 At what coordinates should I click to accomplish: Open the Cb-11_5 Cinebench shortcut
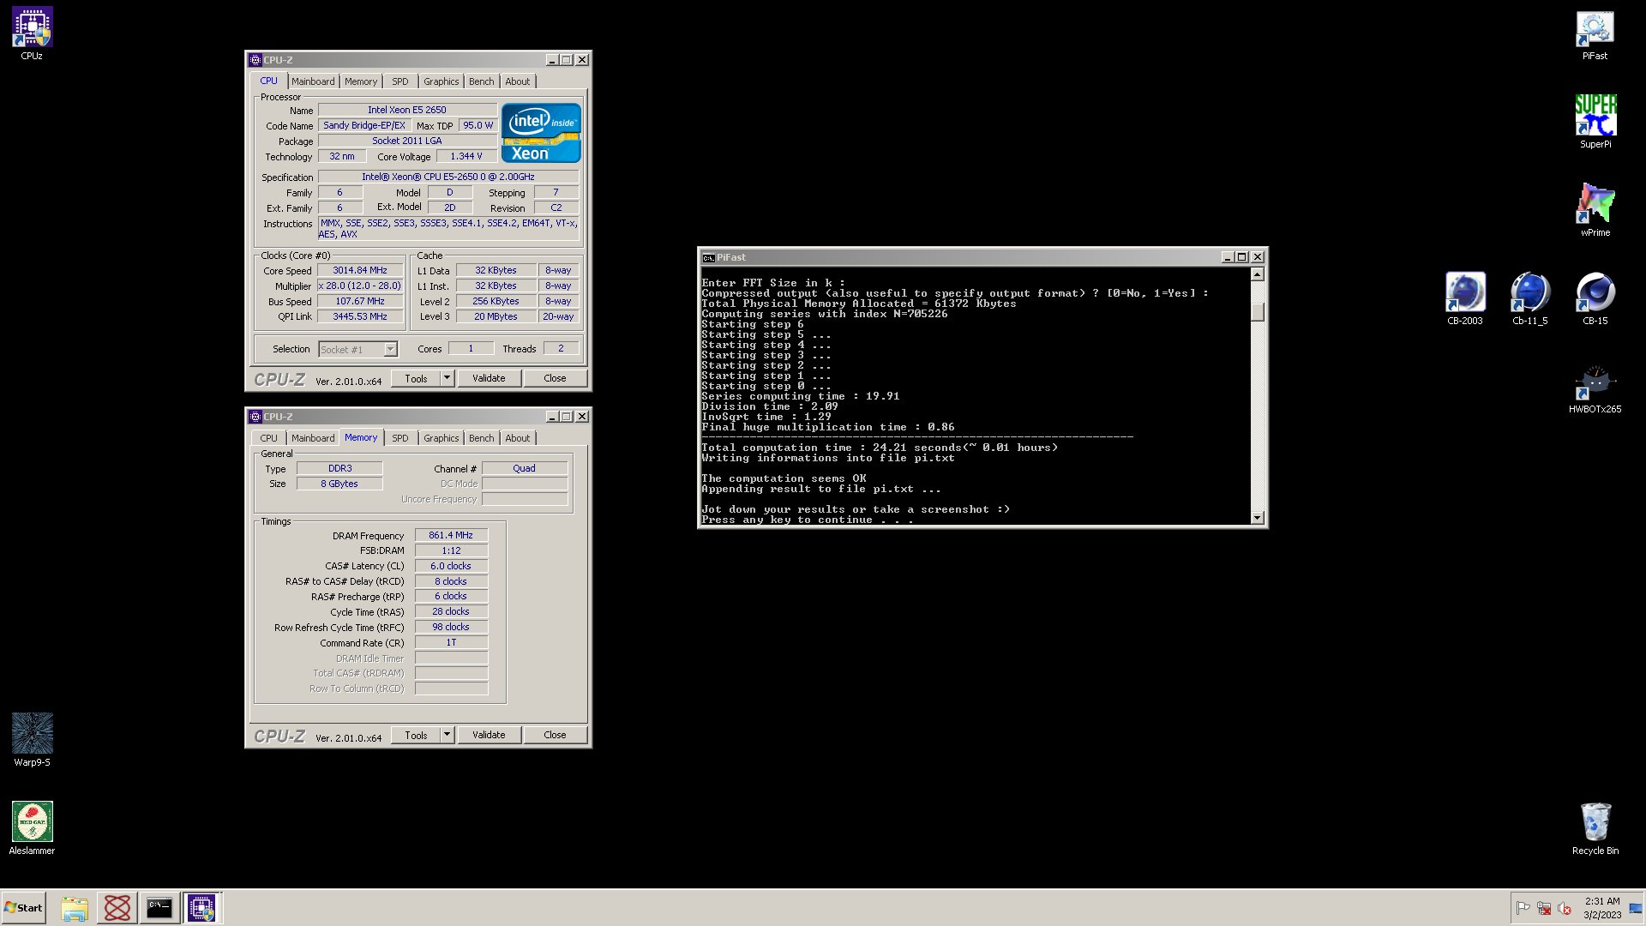pos(1529,298)
